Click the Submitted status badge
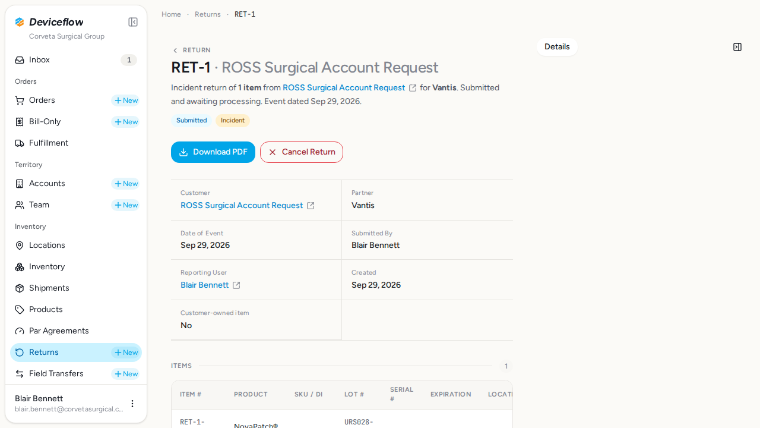This screenshot has height=428, width=760. (x=192, y=121)
